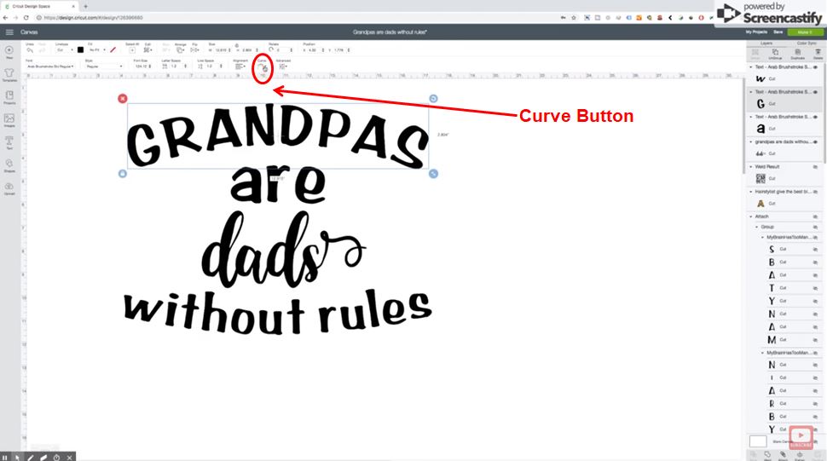Toggle visibility of the Group layer
Screen dimensions: 827x461
(815, 227)
